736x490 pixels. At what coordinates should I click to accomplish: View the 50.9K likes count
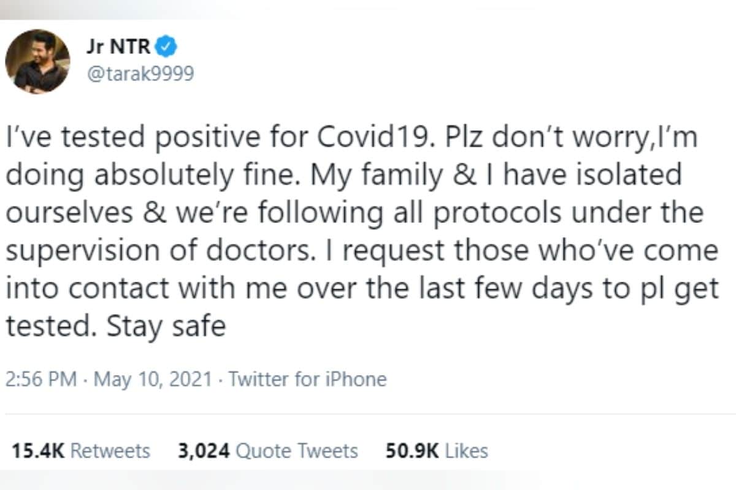click(x=412, y=451)
